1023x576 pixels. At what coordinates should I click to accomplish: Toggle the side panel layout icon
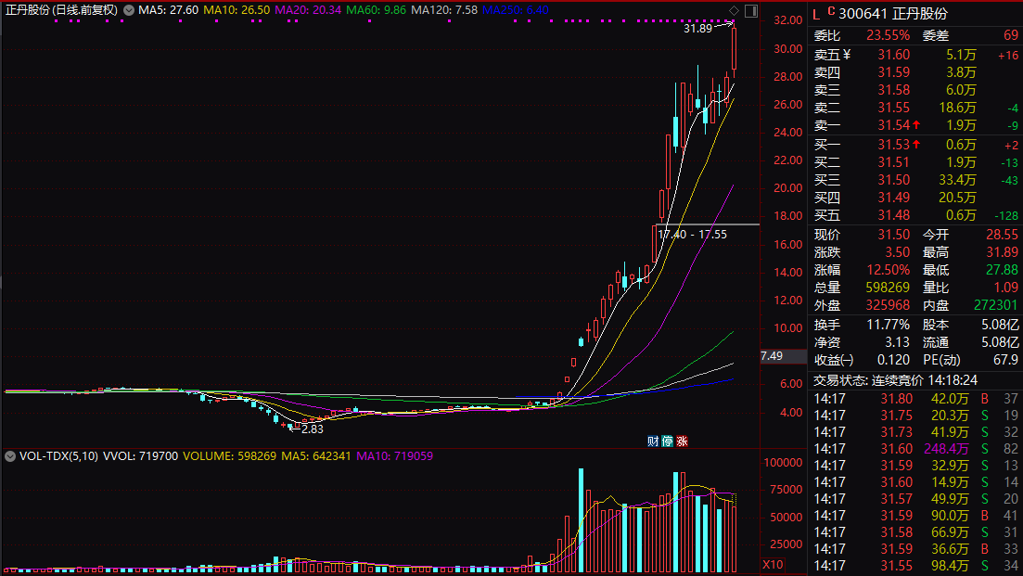tap(751, 10)
